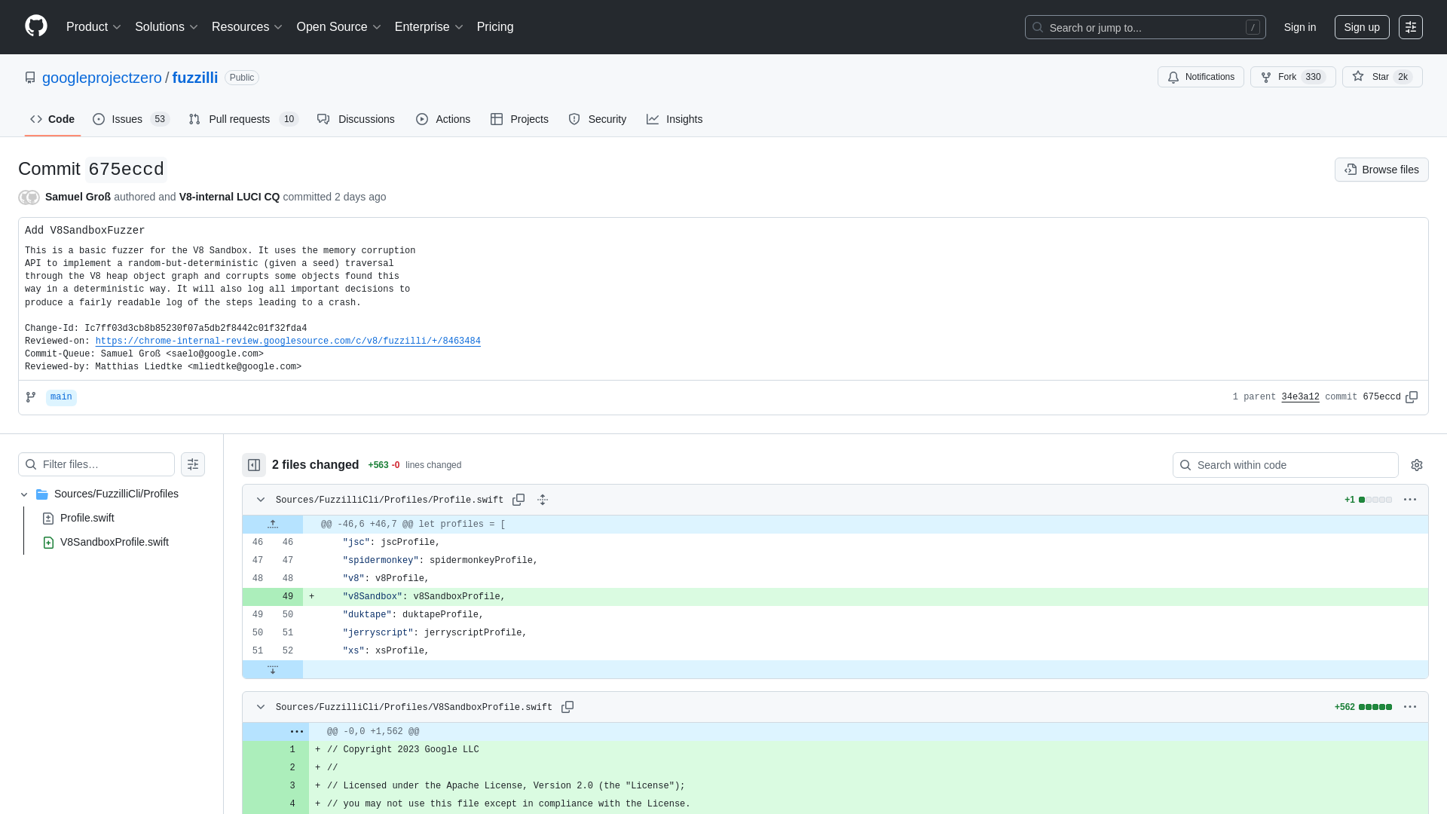Open V8-internal LUCI CQ committer link
This screenshot has height=814, width=1447.
229,197
